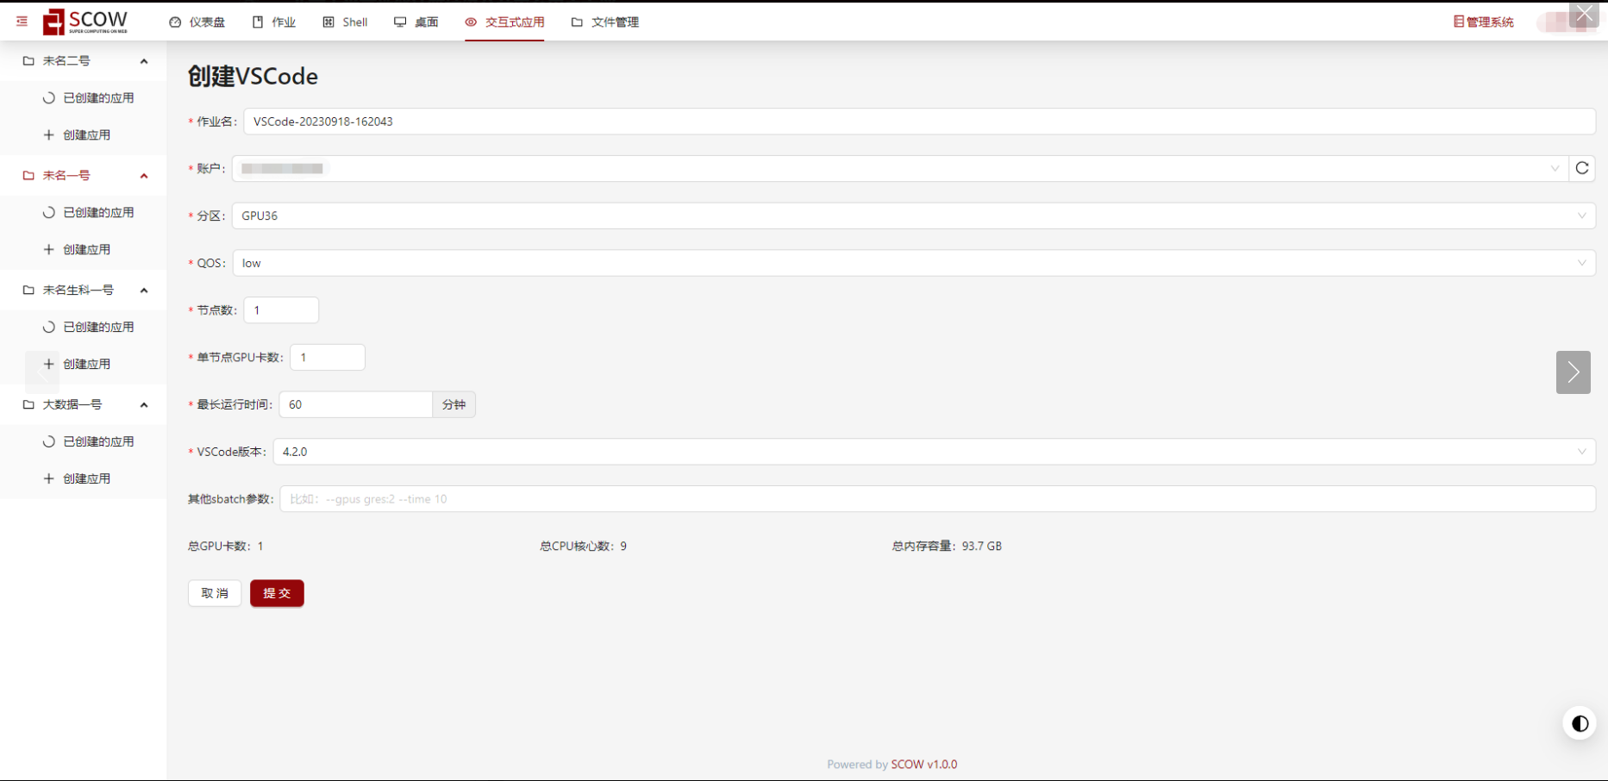The height and width of the screenshot is (781, 1608).
Task: Click the 节点数 node count field
Action: click(281, 310)
